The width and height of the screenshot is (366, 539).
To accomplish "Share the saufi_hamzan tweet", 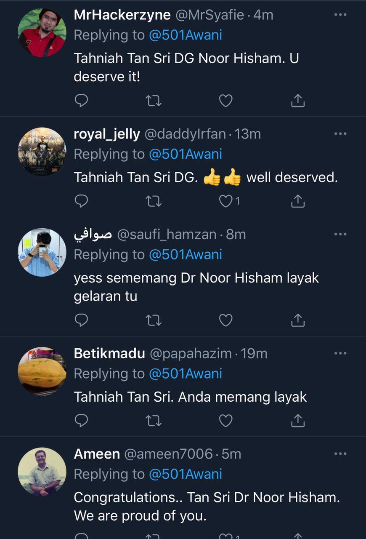I will pyautogui.click(x=297, y=320).
